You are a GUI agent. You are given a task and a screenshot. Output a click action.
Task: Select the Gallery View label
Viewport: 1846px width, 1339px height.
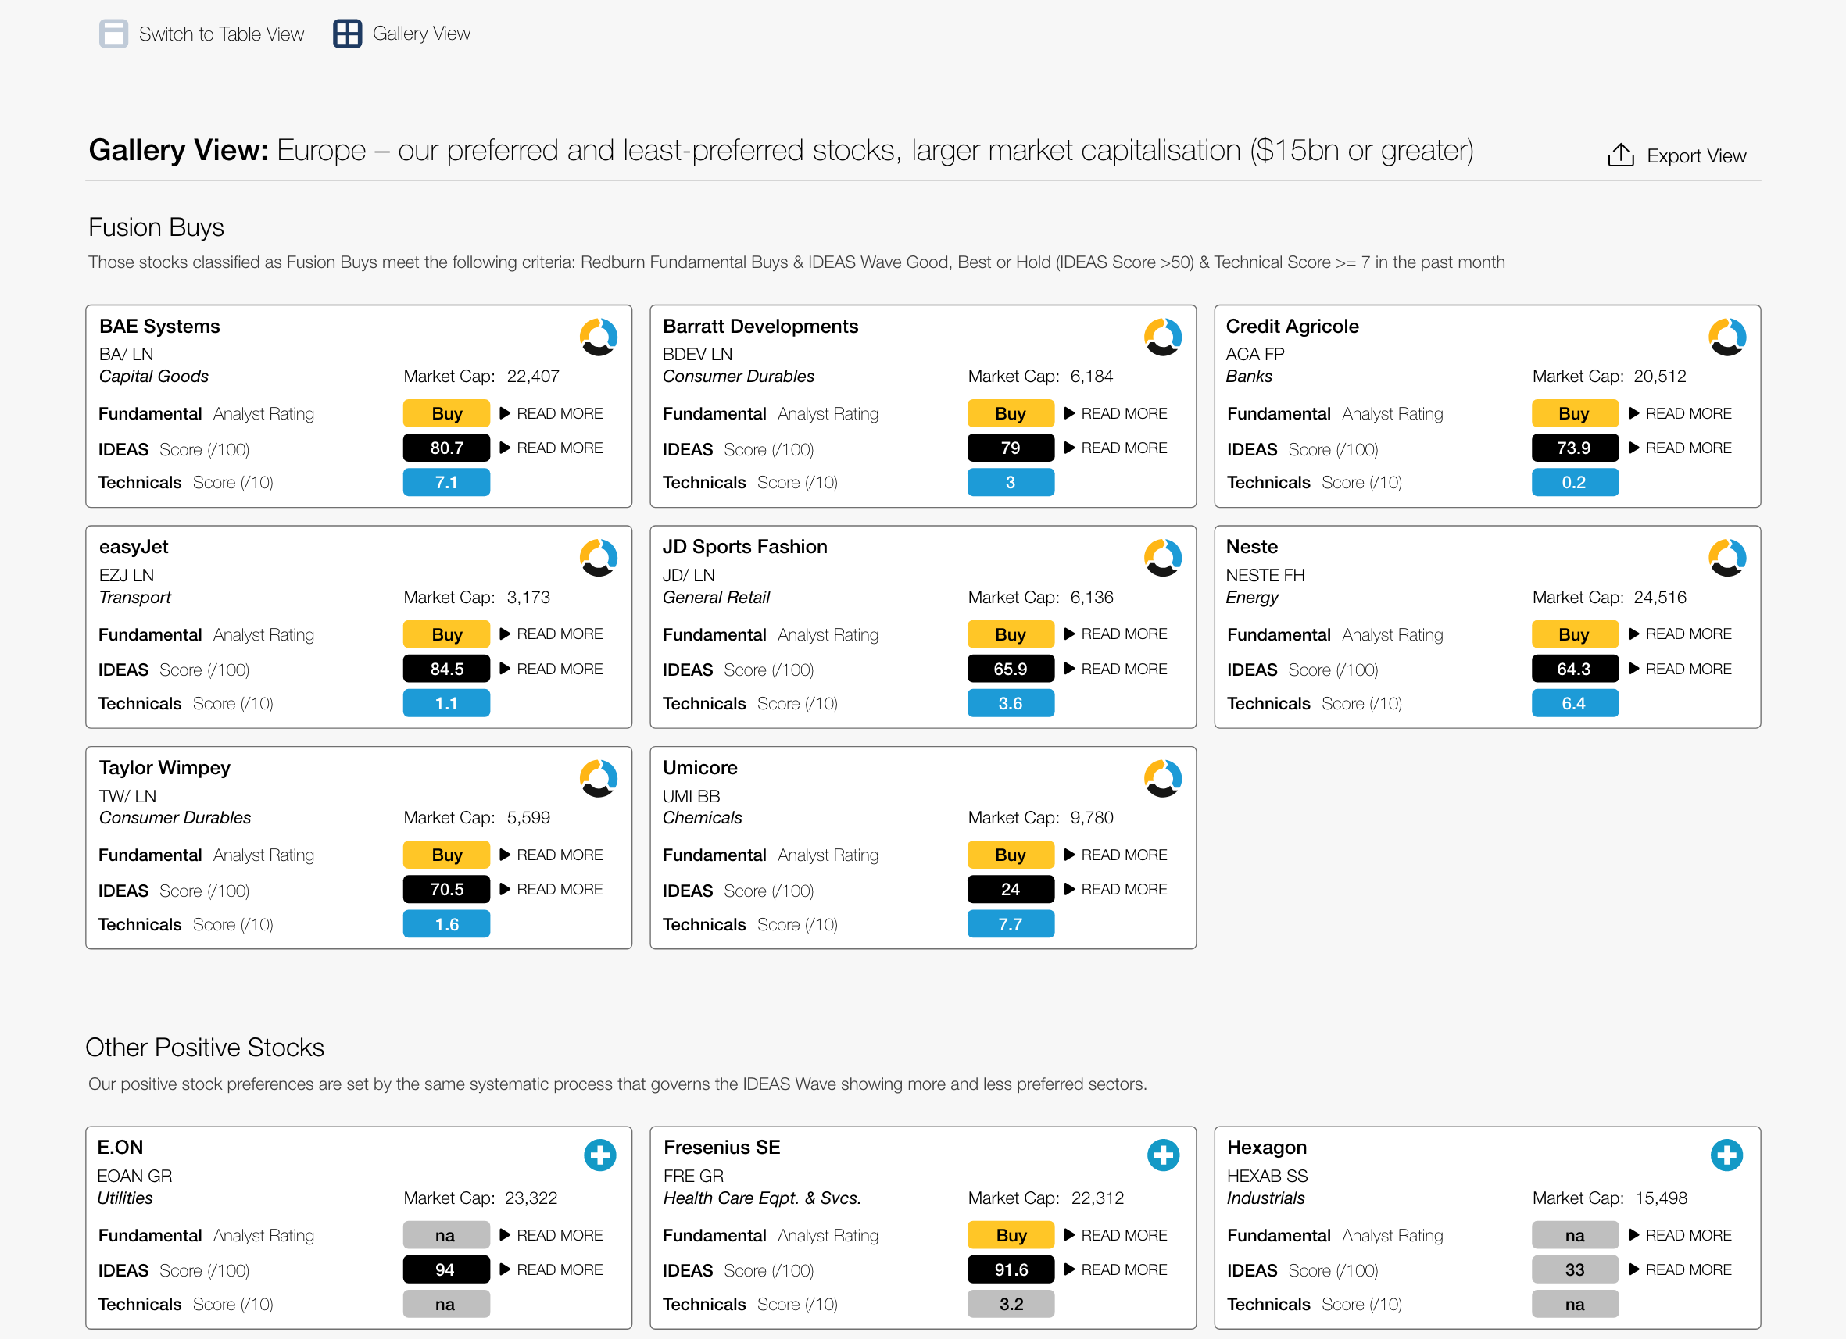click(x=421, y=34)
